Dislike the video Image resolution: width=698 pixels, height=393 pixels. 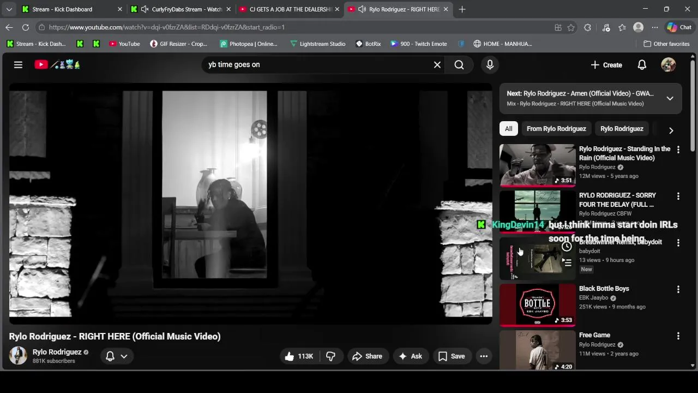coord(330,356)
